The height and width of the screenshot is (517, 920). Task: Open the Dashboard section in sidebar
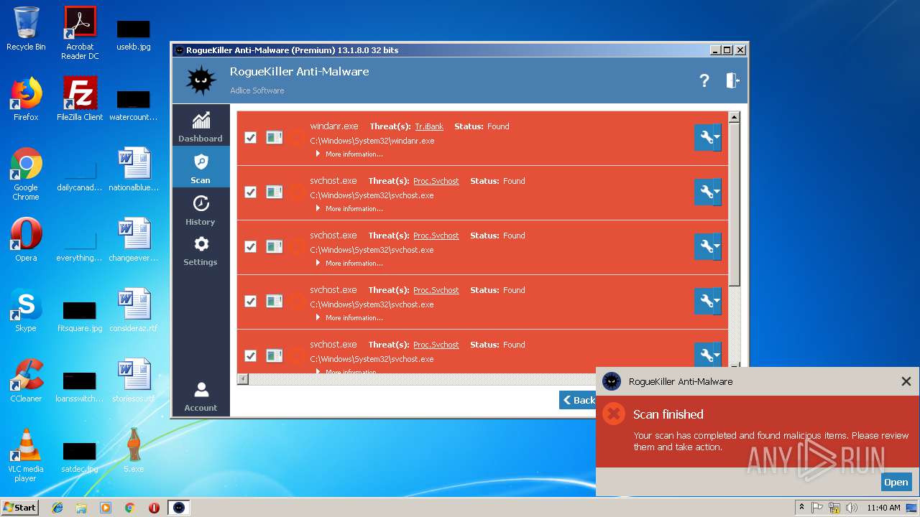coord(201,126)
